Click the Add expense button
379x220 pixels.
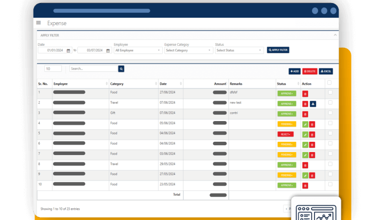(294, 71)
